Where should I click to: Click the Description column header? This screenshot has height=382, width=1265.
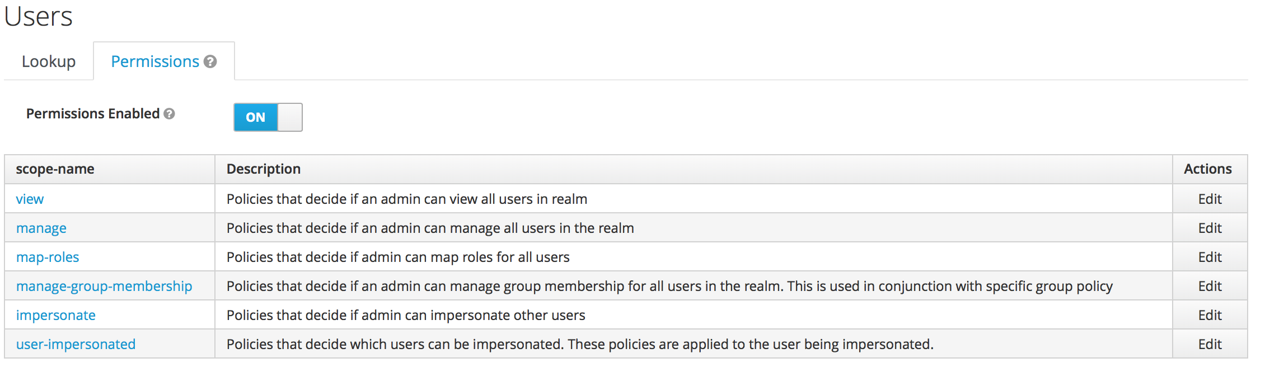coord(264,169)
